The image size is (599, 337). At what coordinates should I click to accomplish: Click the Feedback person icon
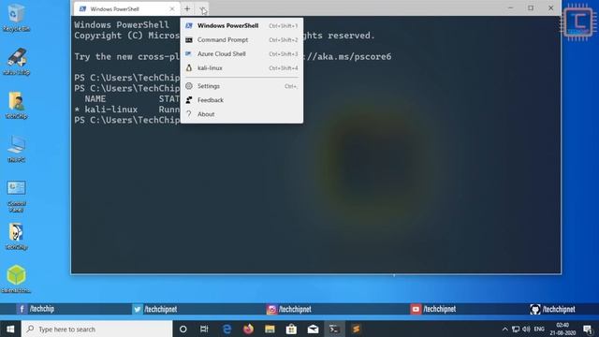(x=189, y=100)
